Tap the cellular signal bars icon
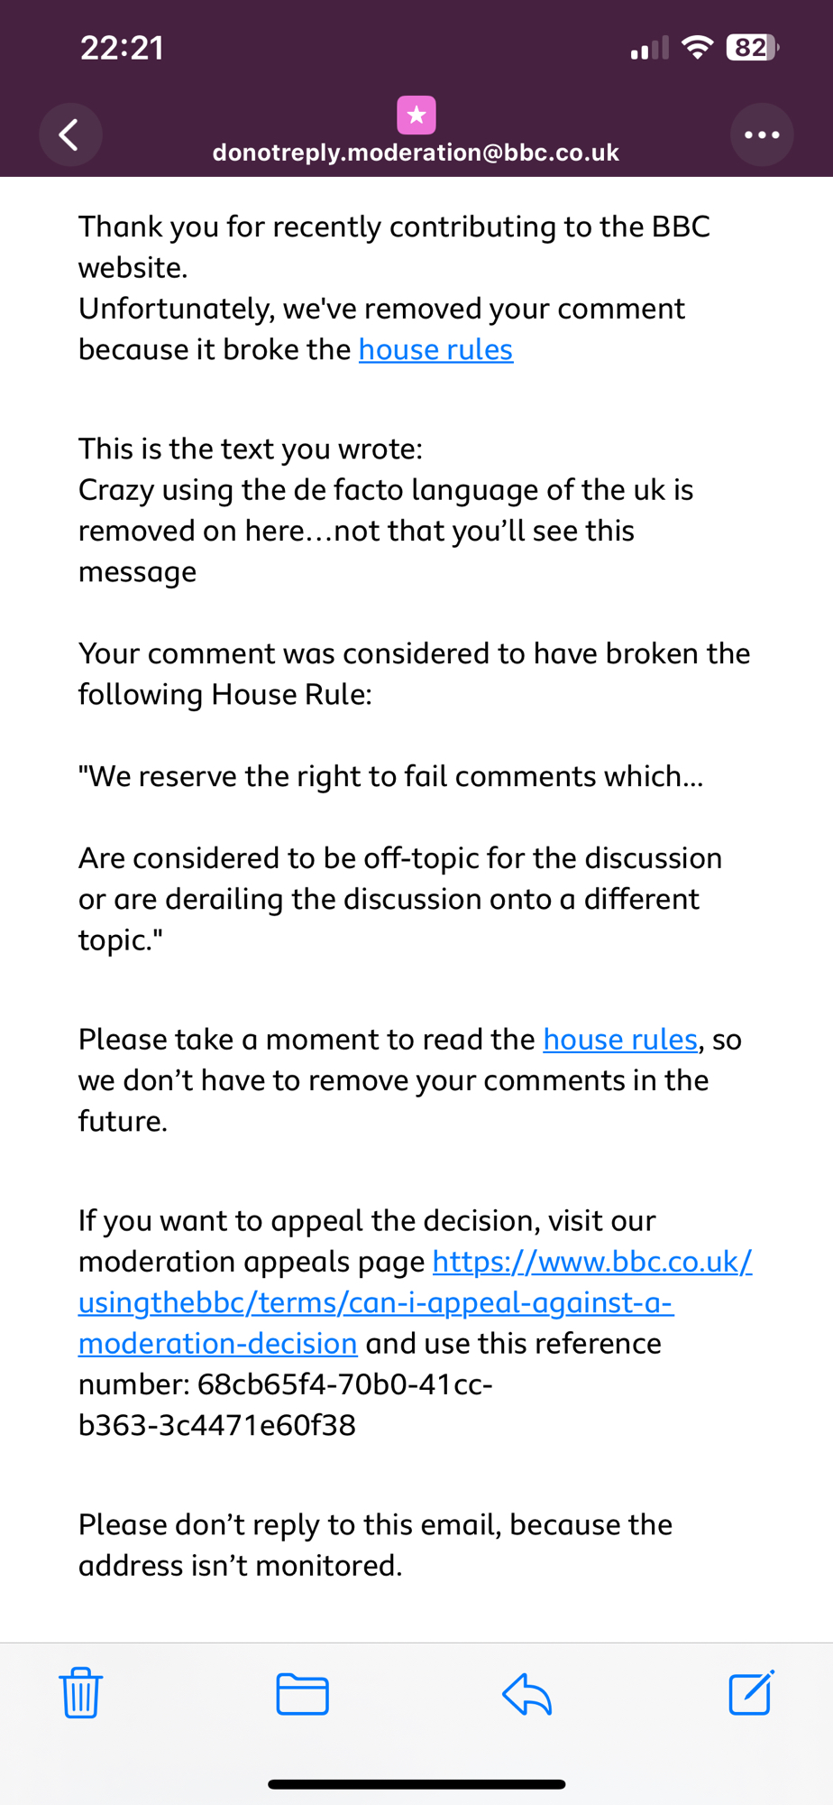 point(649,48)
